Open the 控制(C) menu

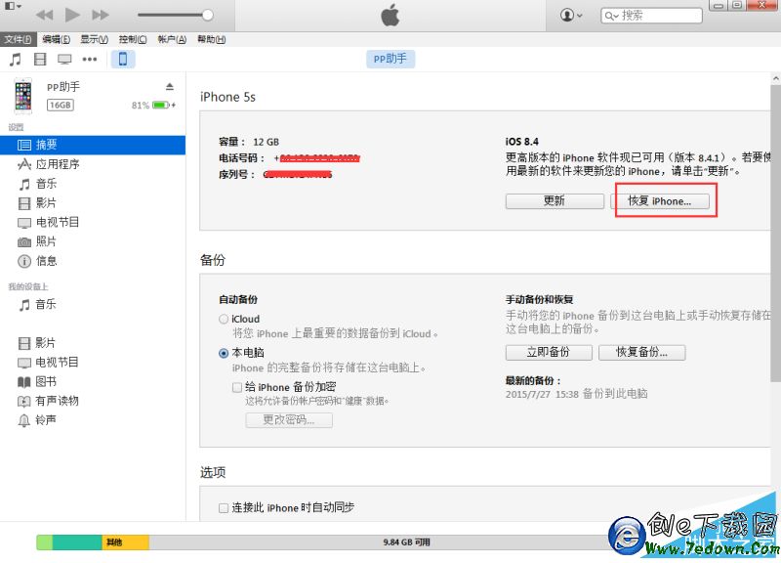(x=133, y=39)
